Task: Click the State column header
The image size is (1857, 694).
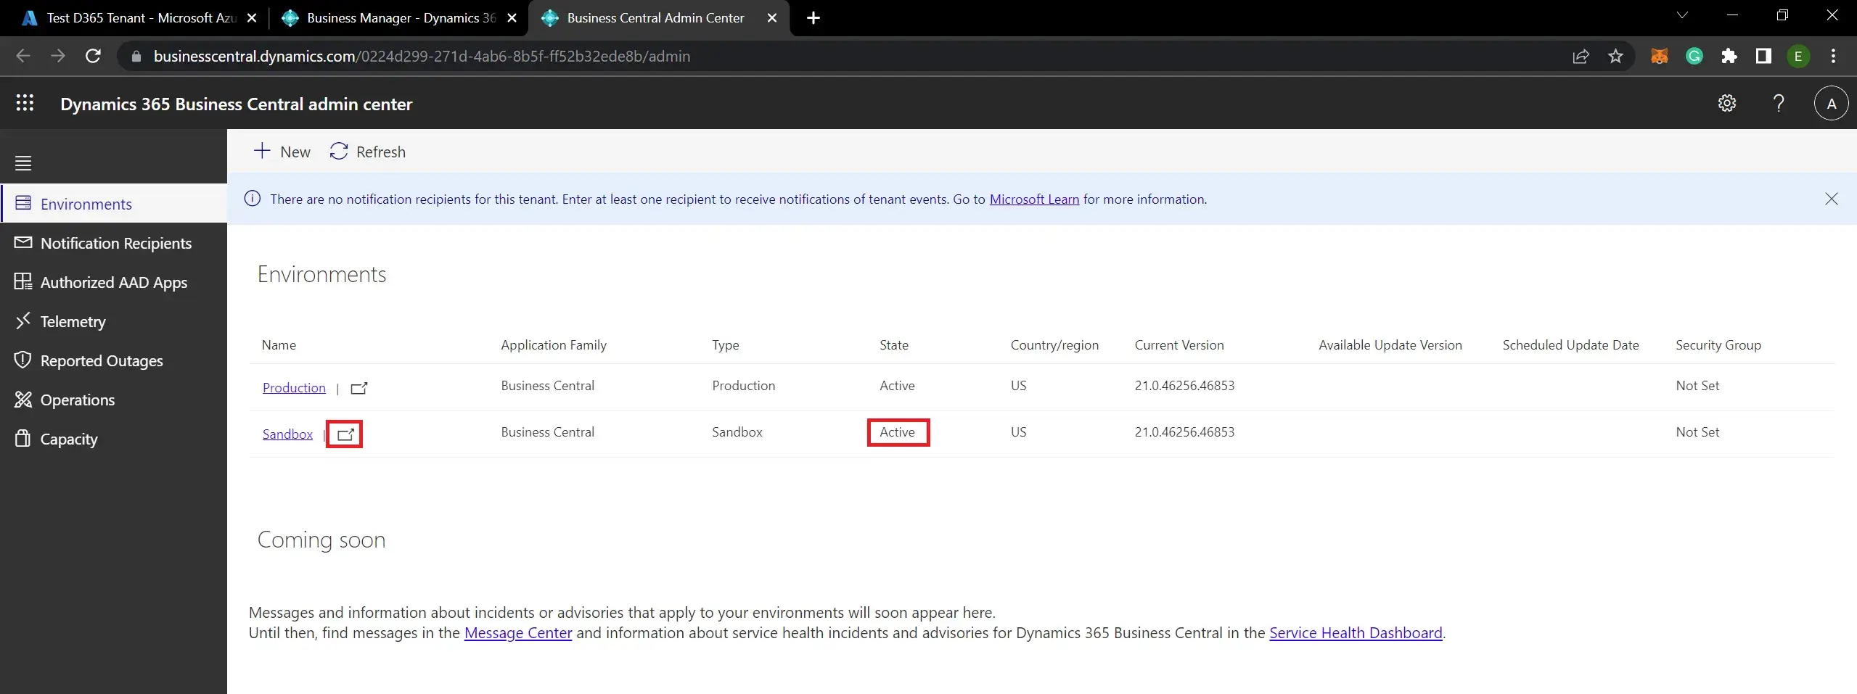Action: [x=894, y=345]
